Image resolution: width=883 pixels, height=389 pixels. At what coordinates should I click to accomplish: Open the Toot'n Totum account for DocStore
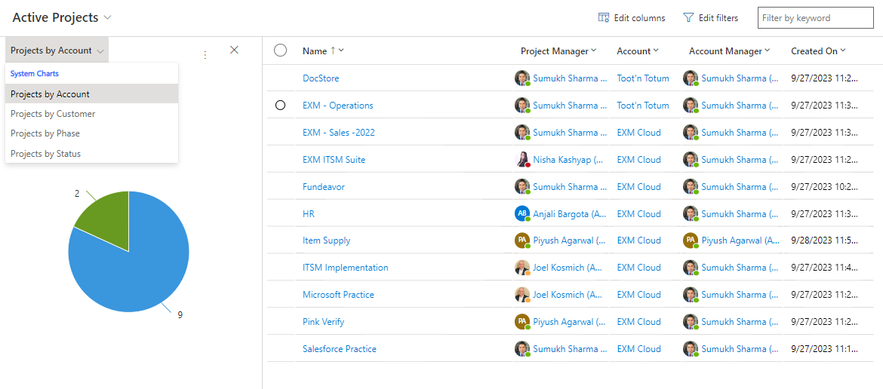[x=643, y=78]
